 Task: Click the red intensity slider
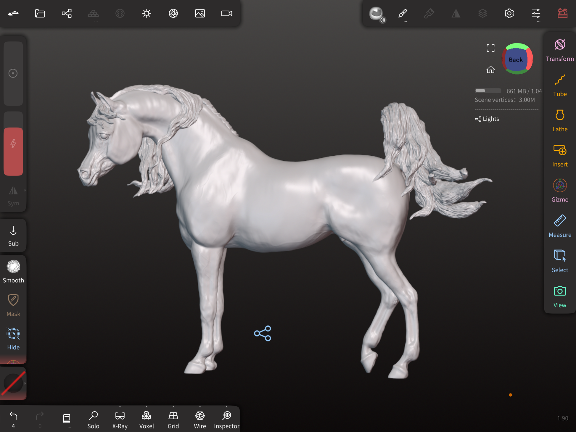(x=13, y=151)
